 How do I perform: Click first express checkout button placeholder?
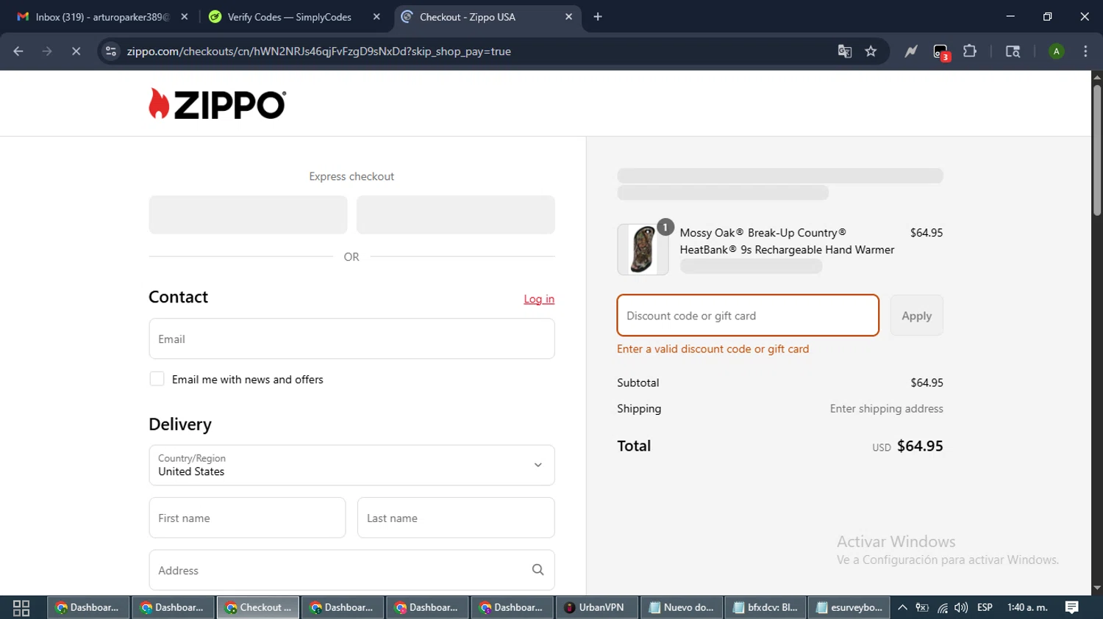pyautogui.click(x=248, y=214)
